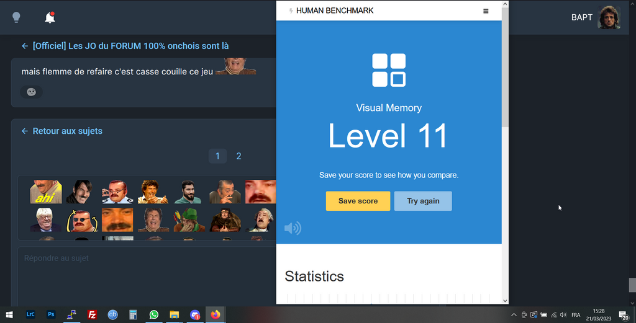Insert the white-haired man with glasses sticker
Screen dimensions: 636x323
click(x=46, y=220)
